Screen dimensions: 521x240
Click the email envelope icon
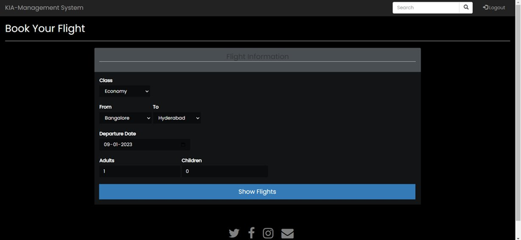(x=288, y=233)
